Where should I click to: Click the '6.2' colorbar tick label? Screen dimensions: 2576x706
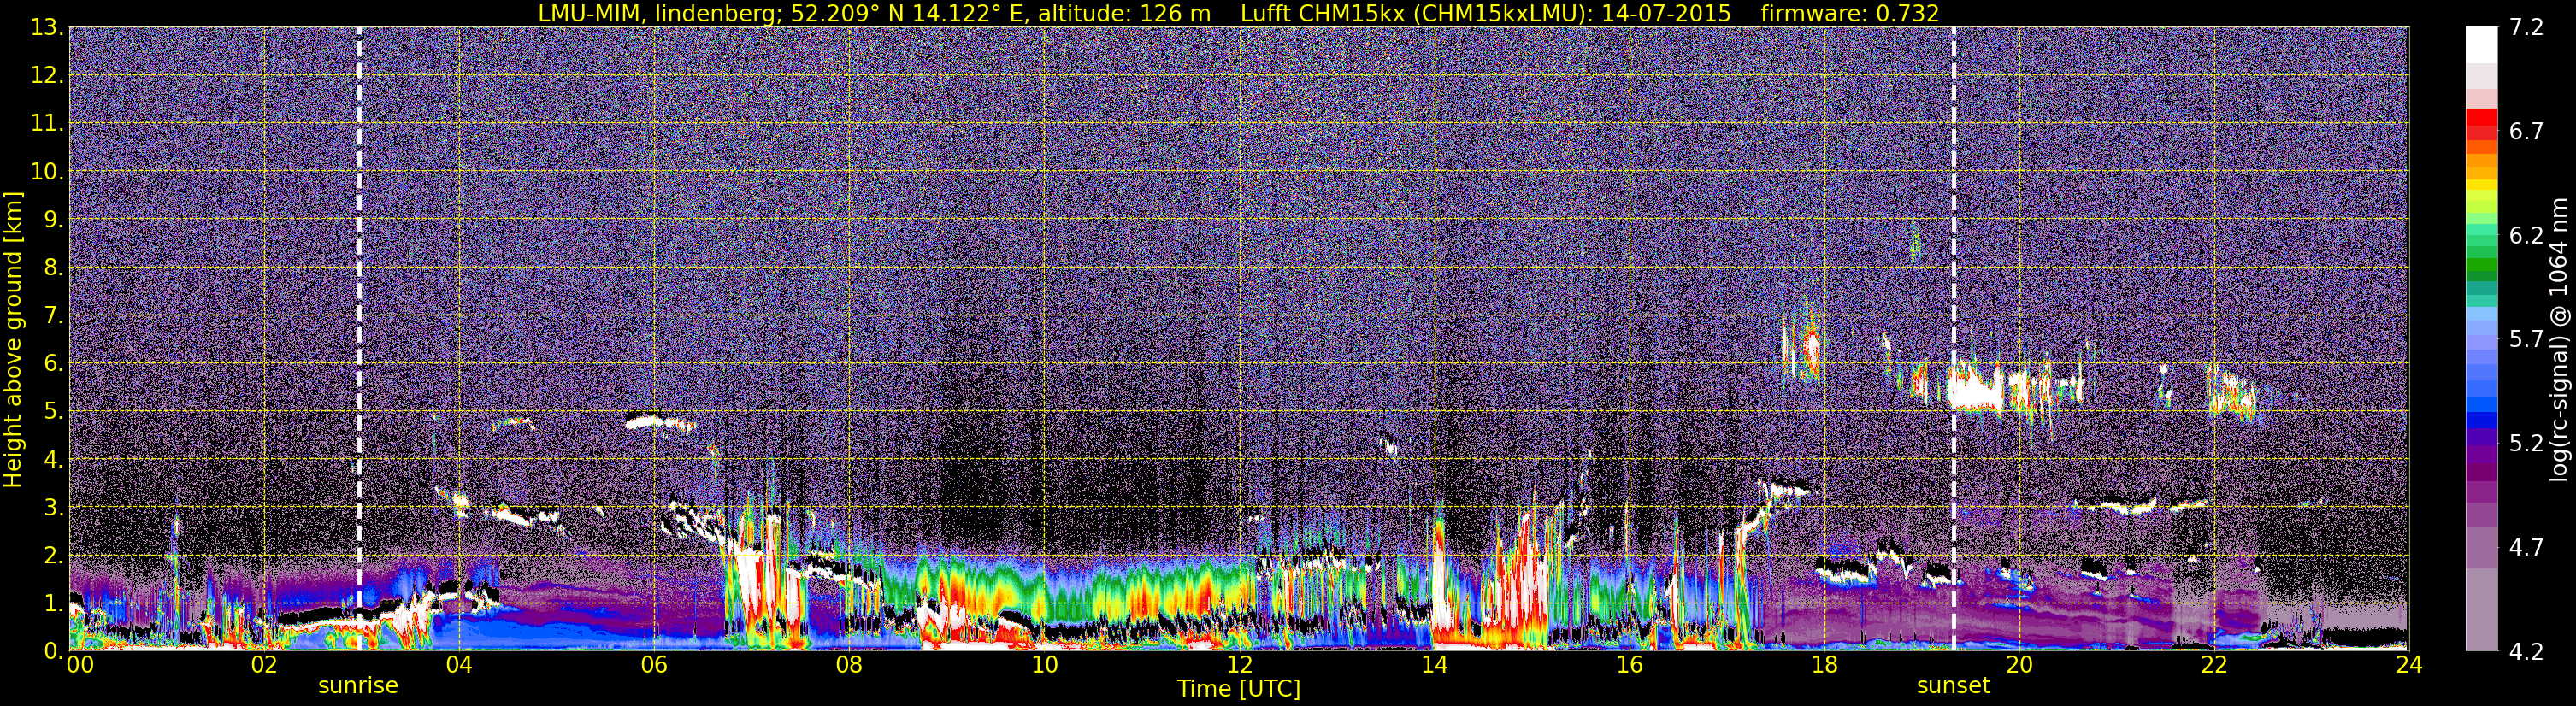tap(2526, 236)
